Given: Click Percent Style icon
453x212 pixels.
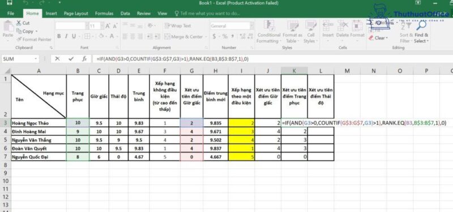Looking at the screenshot, I should pyautogui.click(x=225, y=37).
